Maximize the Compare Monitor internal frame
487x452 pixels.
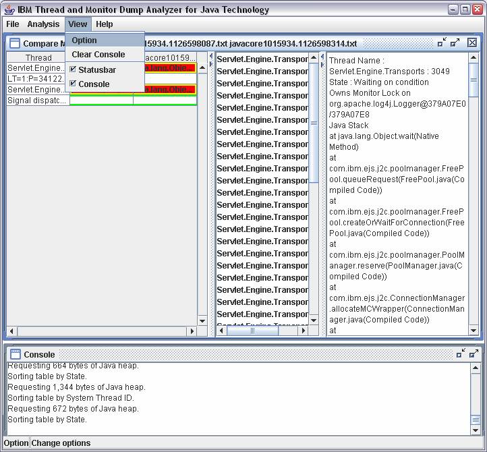[x=455, y=43]
